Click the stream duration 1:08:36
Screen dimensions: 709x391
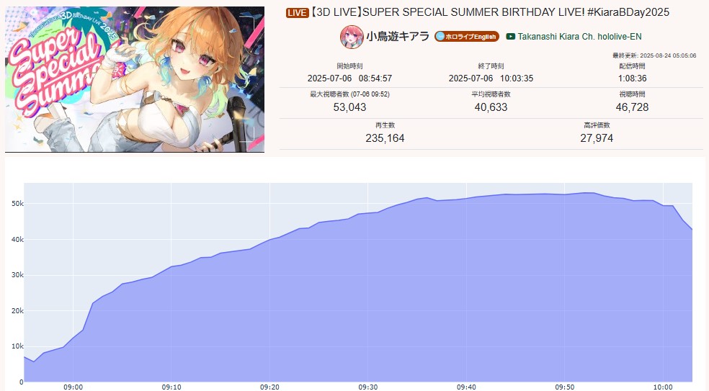pos(632,78)
